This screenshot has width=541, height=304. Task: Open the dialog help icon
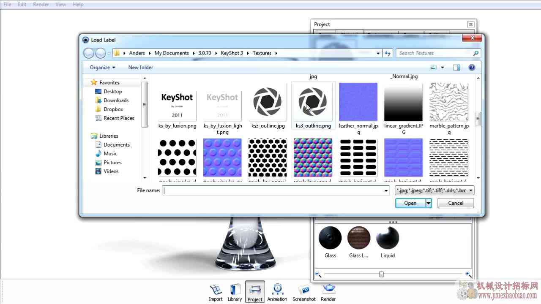tap(472, 68)
